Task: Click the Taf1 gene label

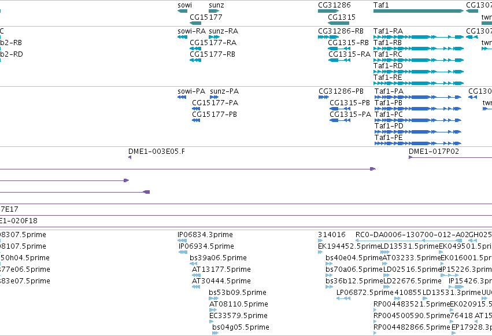Action: click(x=381, y=5)
